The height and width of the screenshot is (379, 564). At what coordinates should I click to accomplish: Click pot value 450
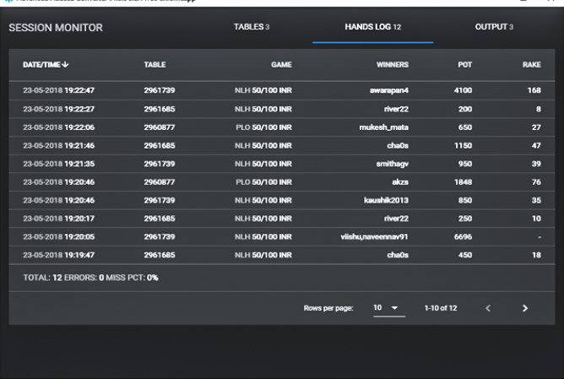465,255
